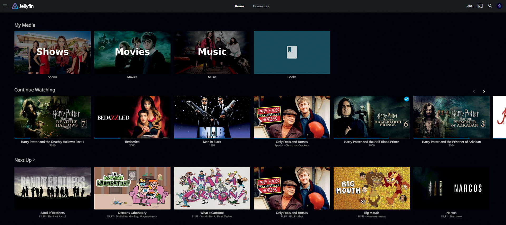Switch to the Home tab
Image resolution: width=506 pixels, height=225 pixels.
239,6
